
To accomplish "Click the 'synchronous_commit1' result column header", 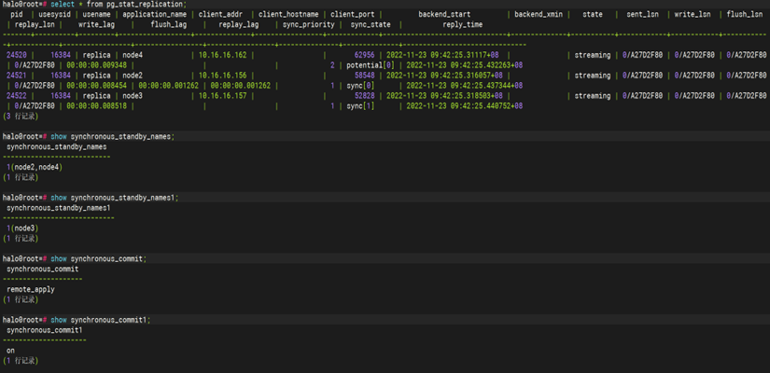I will pos(44,330).
